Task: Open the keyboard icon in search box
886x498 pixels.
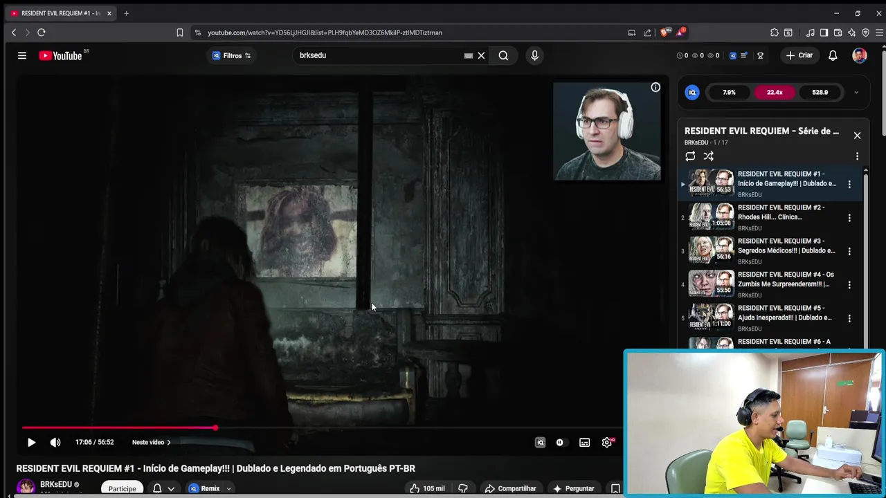Action: tap(468, 55)
